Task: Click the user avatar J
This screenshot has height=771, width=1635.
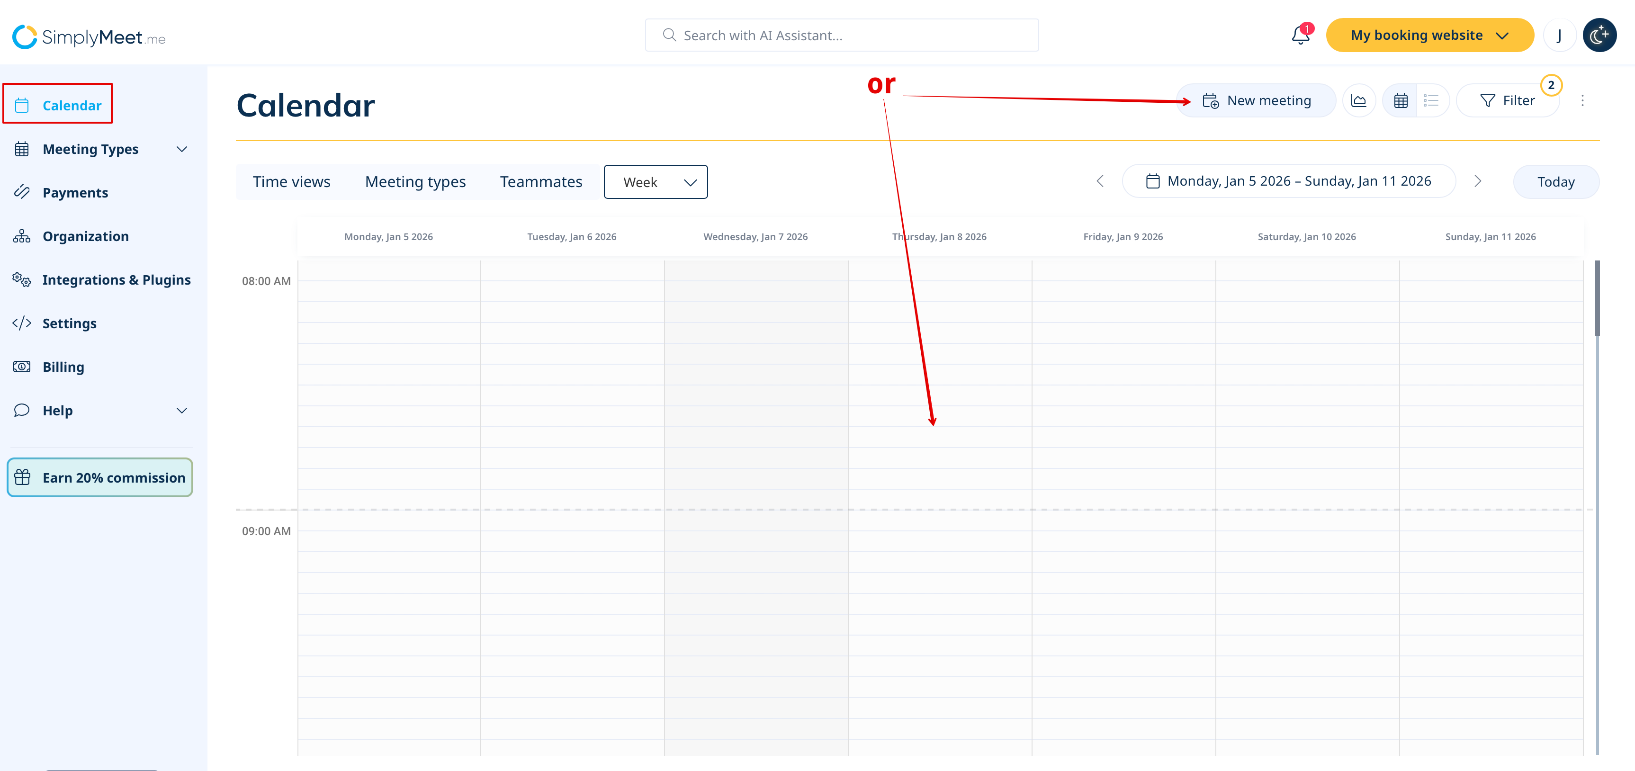Action: [x=1559, y=36]
